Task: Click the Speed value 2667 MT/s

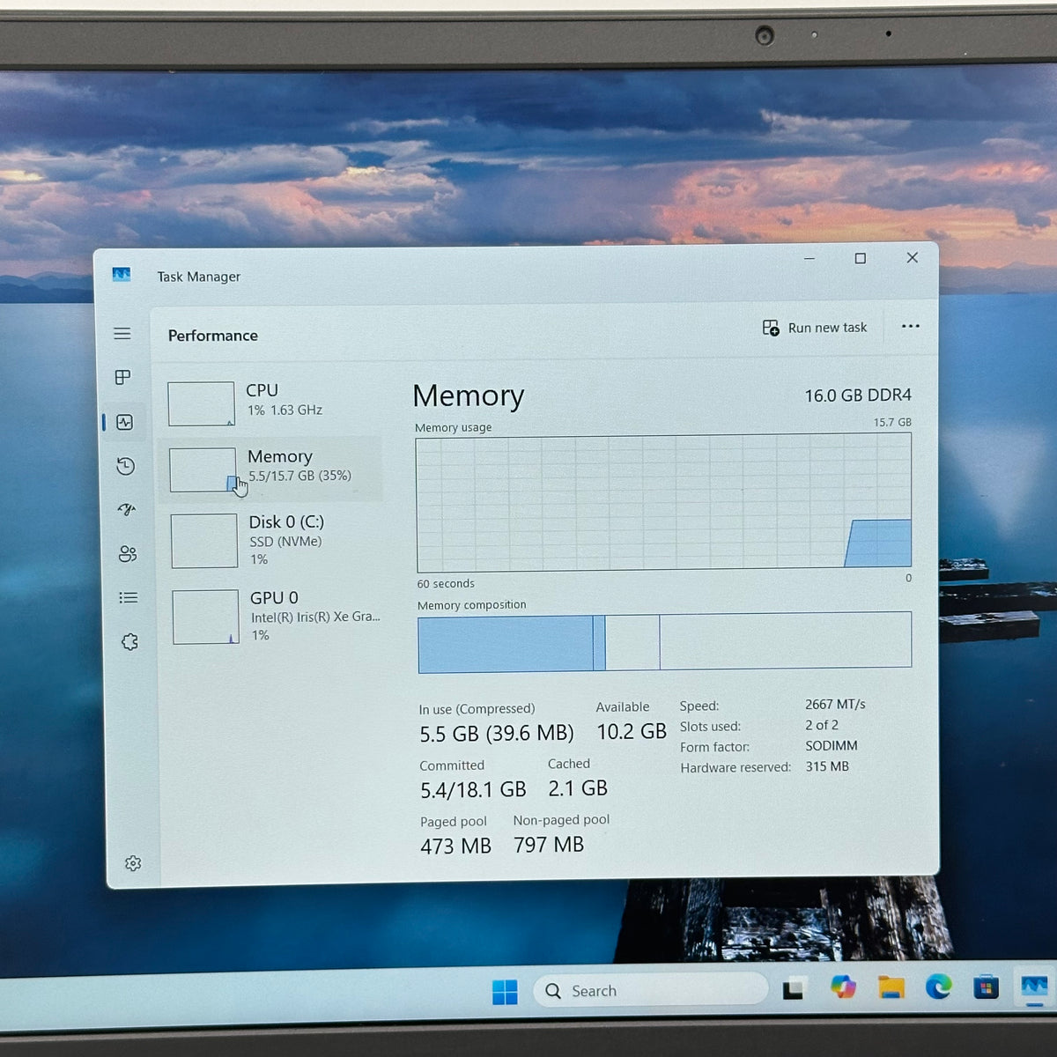Action: click(x=835, y=705)
